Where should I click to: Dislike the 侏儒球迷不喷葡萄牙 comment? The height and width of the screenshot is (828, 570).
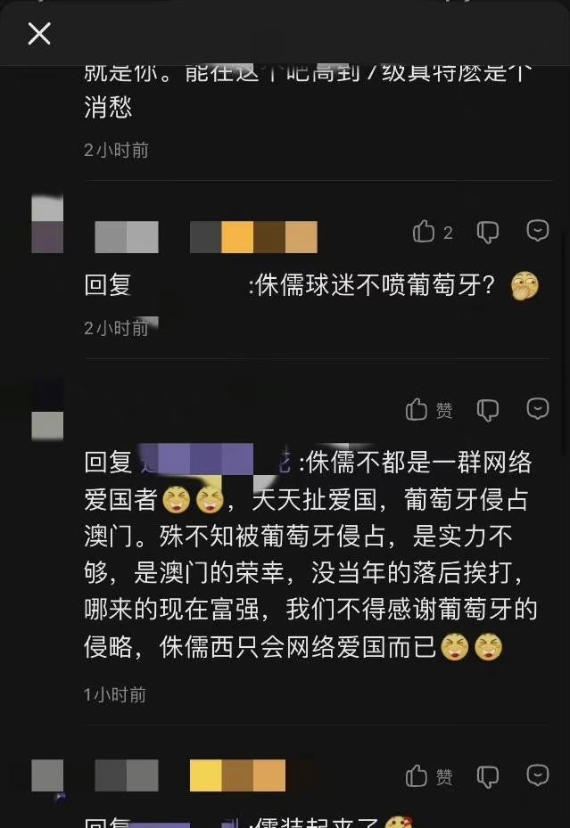tap(487, 232)
